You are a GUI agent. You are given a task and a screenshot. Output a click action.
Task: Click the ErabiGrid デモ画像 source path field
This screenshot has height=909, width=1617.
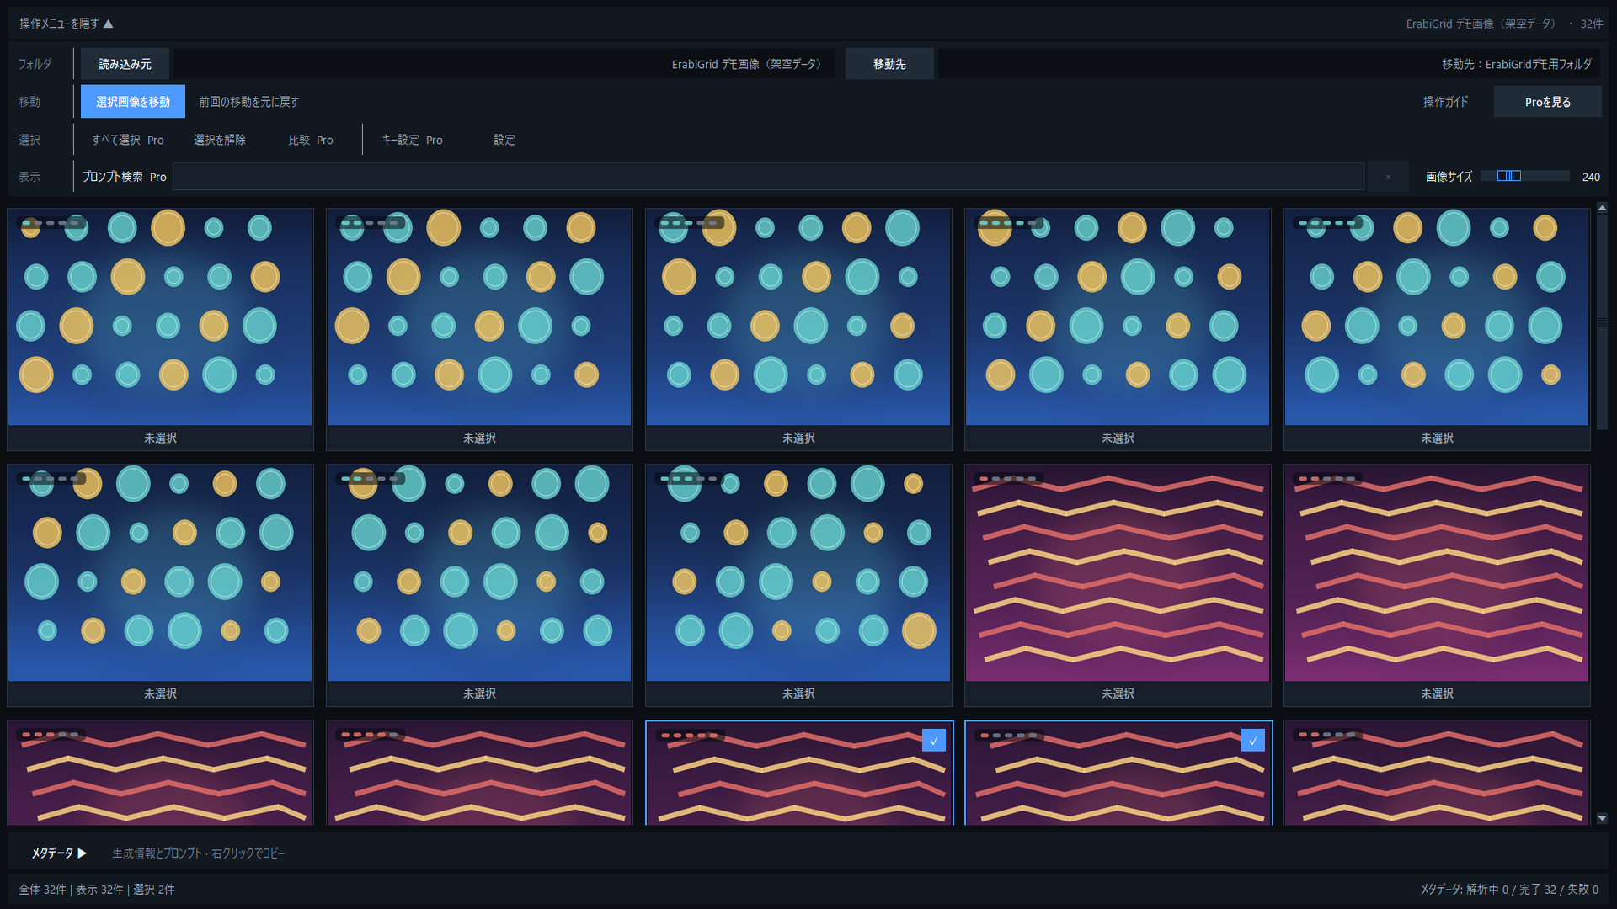[x=504, y=64]
